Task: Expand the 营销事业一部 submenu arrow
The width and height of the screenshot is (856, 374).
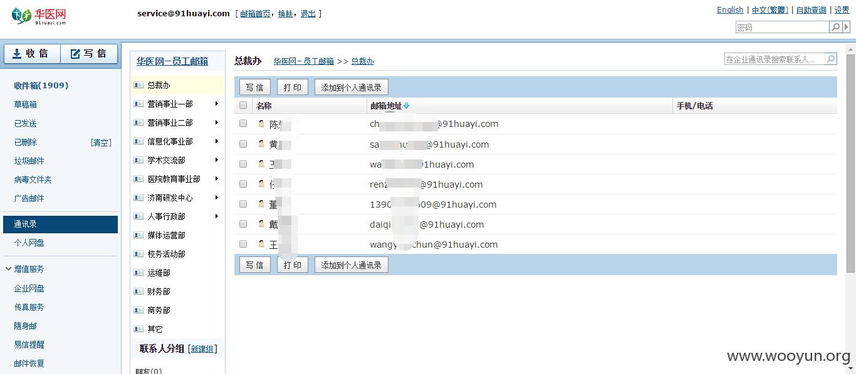Action: (x=217, y=104)
